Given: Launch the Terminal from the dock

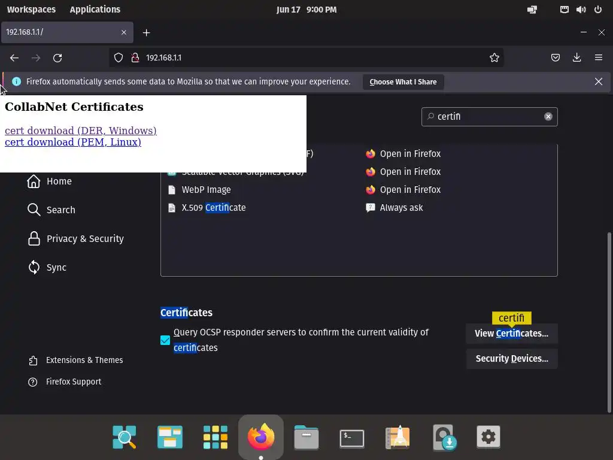Looking at the screenshot, I should pyautogui.click(x=352, y=438).
